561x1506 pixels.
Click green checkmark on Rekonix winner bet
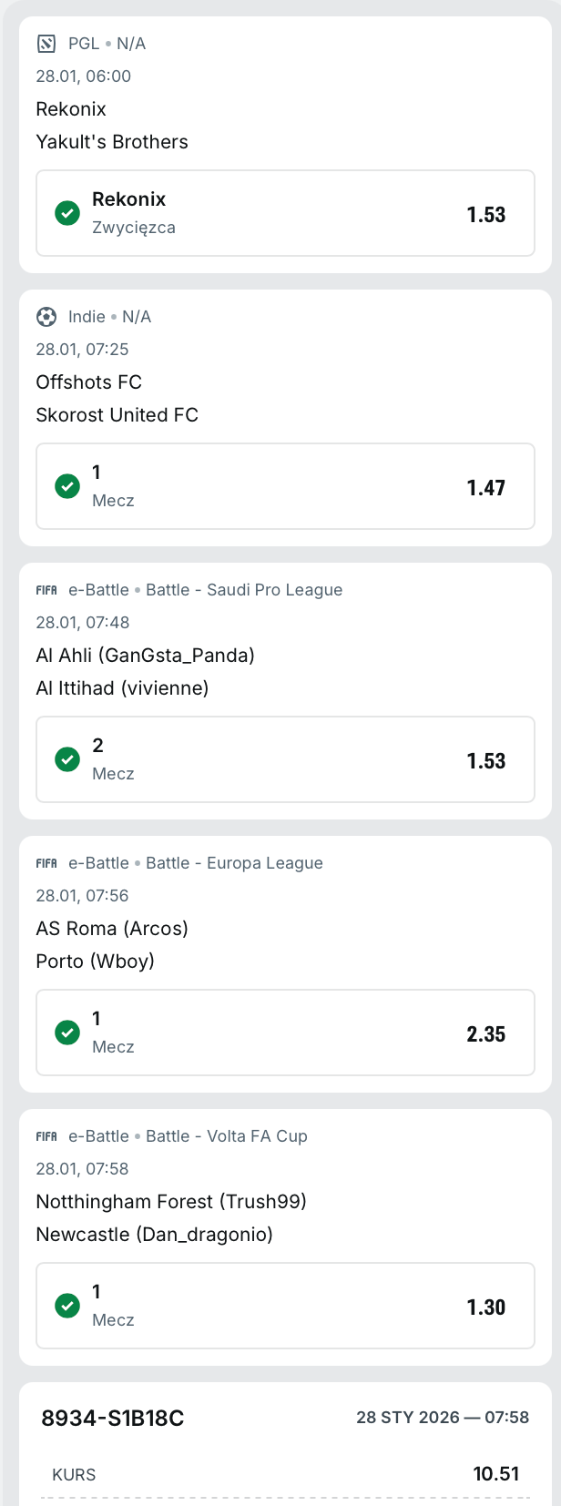[x=67, y=213]
